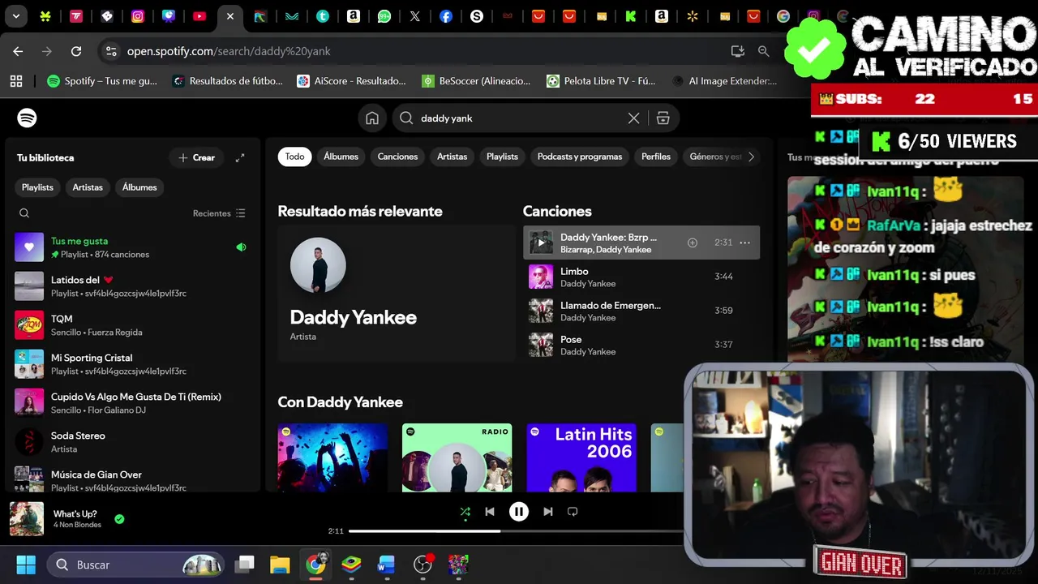Open the party crowd playlist card
Viewport: 1038px width, 584px height.
pyautogui.click(x=332, y=457)
